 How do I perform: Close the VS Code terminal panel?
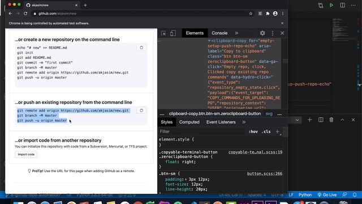click(353, 120)
